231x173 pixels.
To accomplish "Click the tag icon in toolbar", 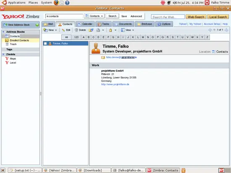I will [110, 30].
